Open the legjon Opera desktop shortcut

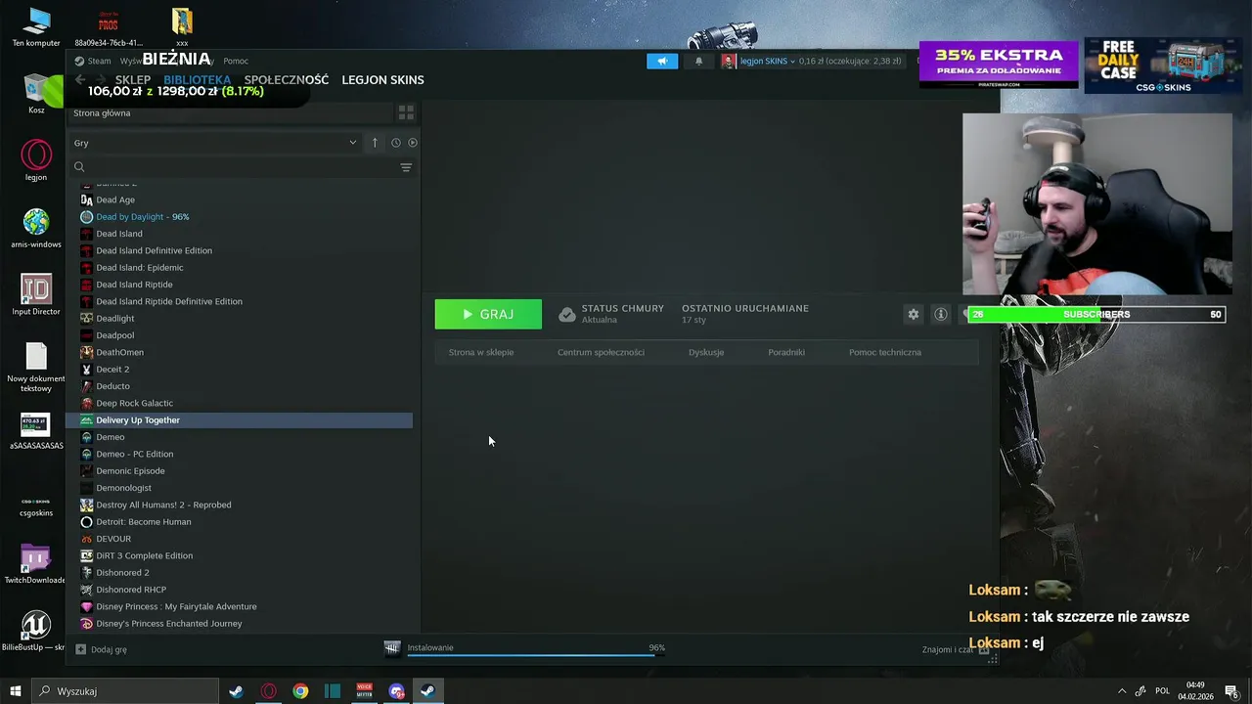click(36, 161)
